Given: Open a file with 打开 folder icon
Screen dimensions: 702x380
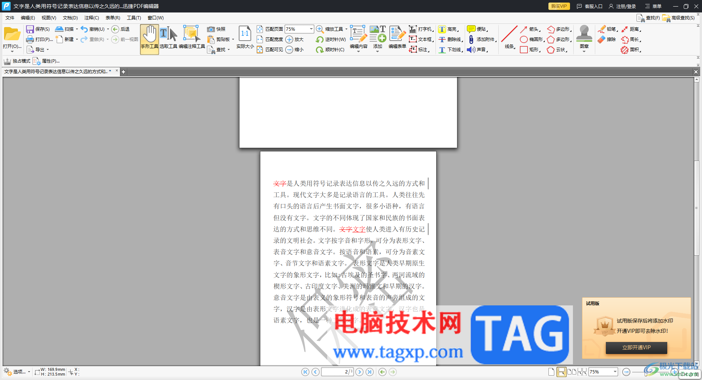Looking at the screenshot, I should tap(12, 39).
